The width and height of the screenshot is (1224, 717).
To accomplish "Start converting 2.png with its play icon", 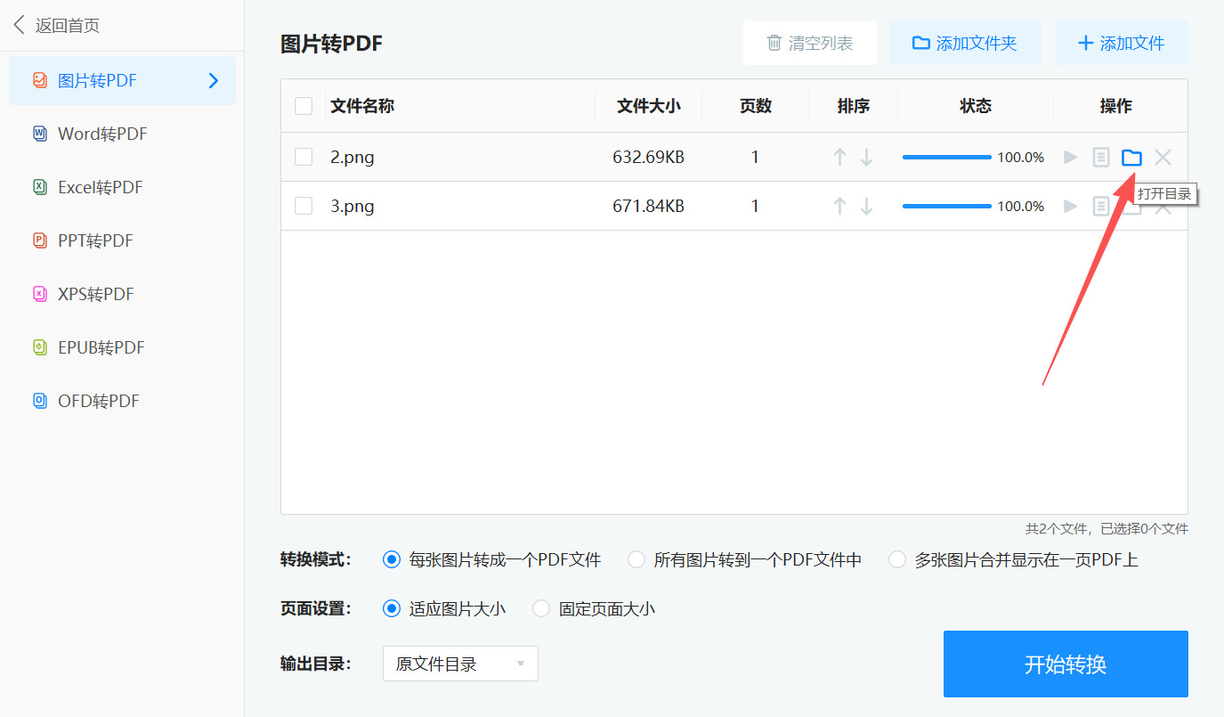I will pyautogui.click(x=1070, y=157).
